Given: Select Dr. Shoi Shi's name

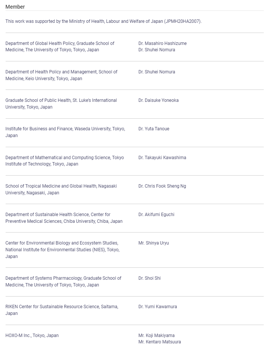Looking at the screenshot, I should point(149,278).
